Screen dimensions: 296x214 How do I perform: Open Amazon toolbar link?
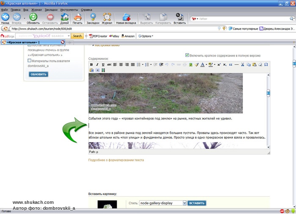[x=128, y=36]
